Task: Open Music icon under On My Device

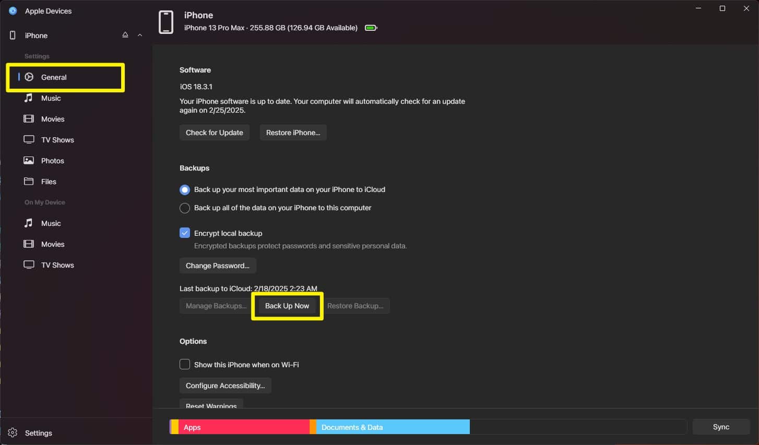Action: (x=29, y=223)
